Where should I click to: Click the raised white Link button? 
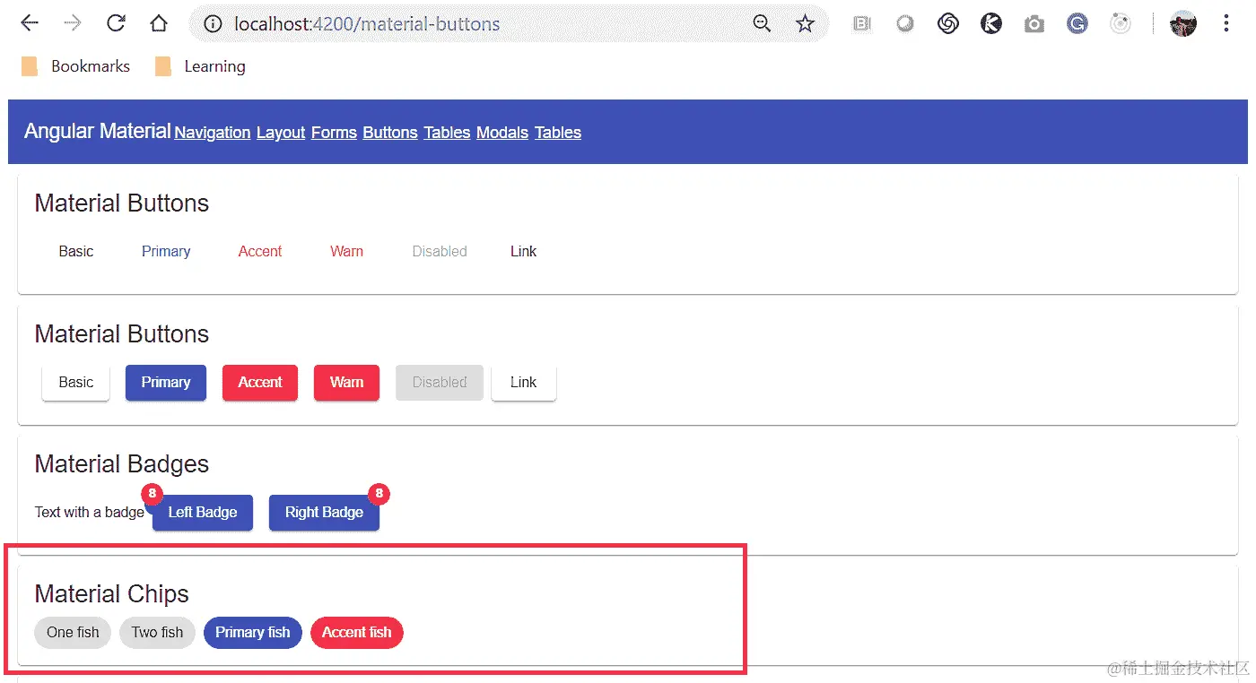(x=524, y=383)
